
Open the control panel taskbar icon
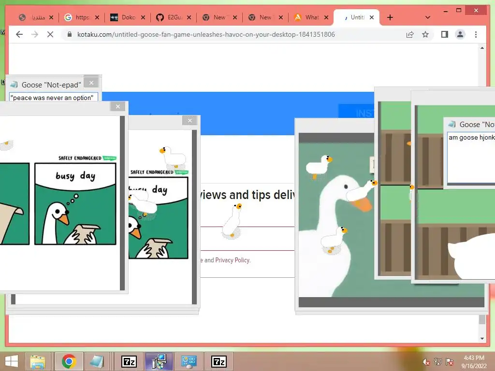click(189, 361)
